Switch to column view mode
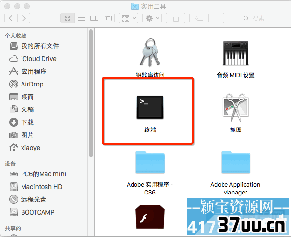 (94, 18)
